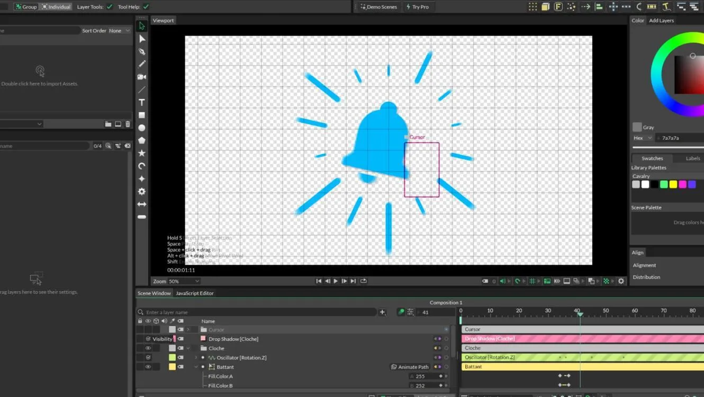The image size is (704, 397).
Task: Select the filled-arrow Edit Shape tool
Action: point(142,39)
